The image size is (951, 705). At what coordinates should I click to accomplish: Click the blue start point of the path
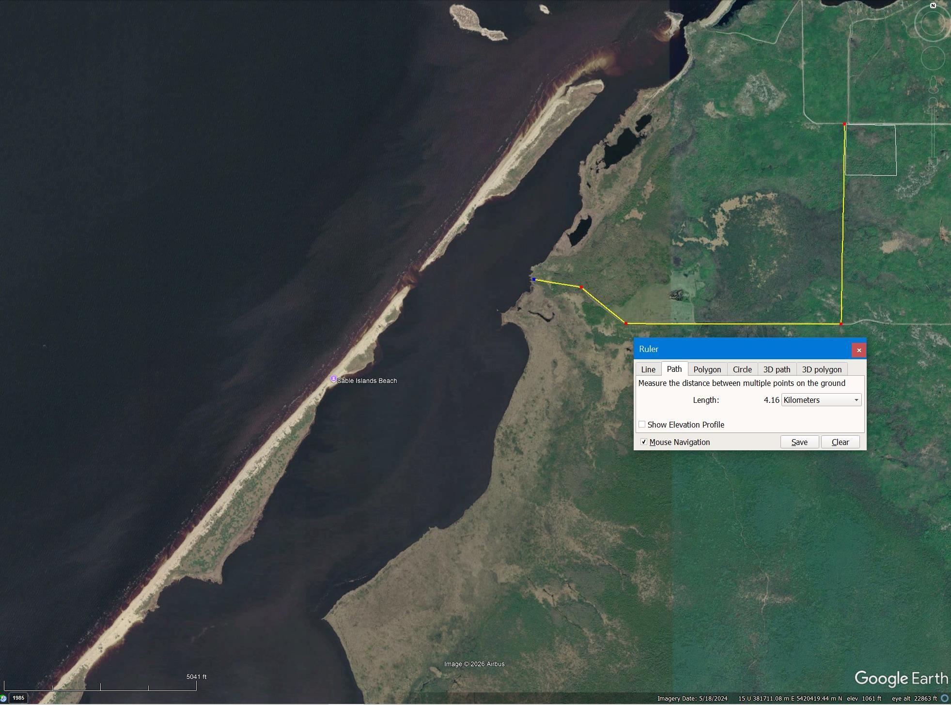(534, 279)
